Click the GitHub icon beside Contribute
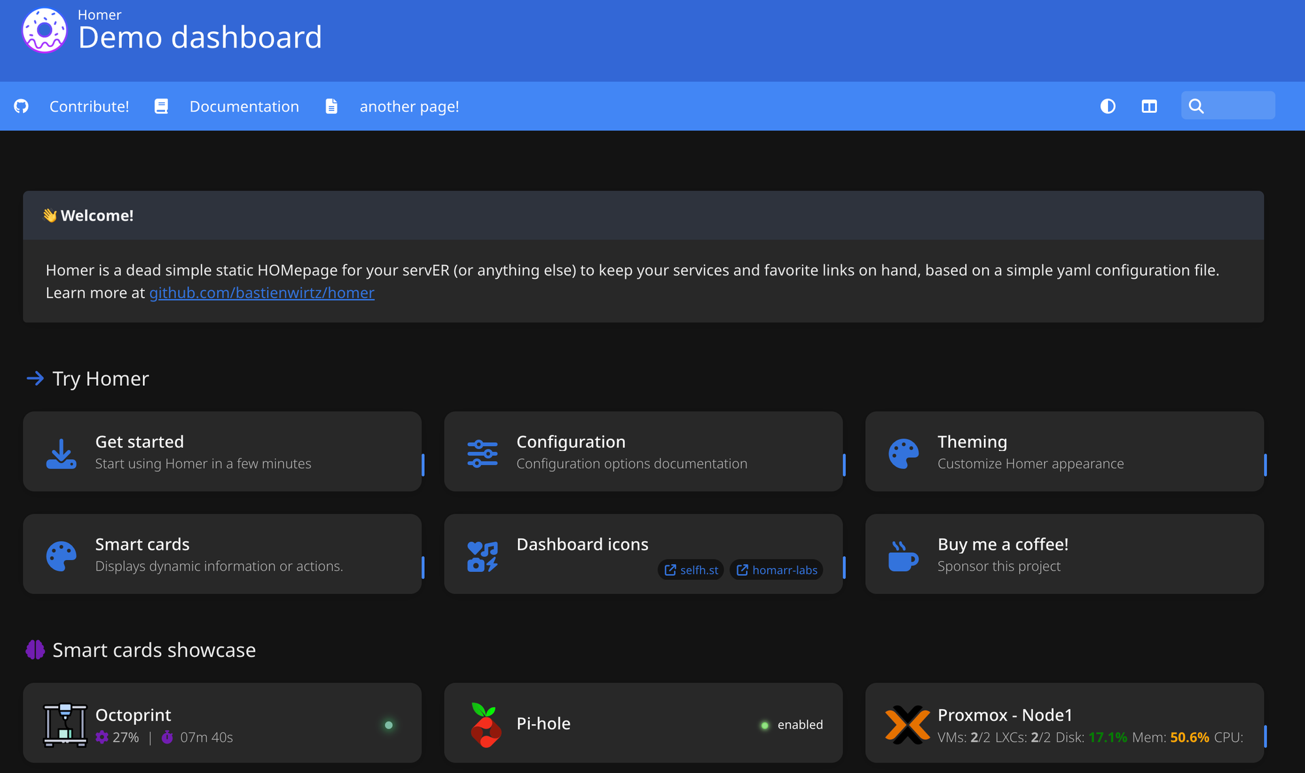The width and height of the screenshot is (1305, 773). 22,106
